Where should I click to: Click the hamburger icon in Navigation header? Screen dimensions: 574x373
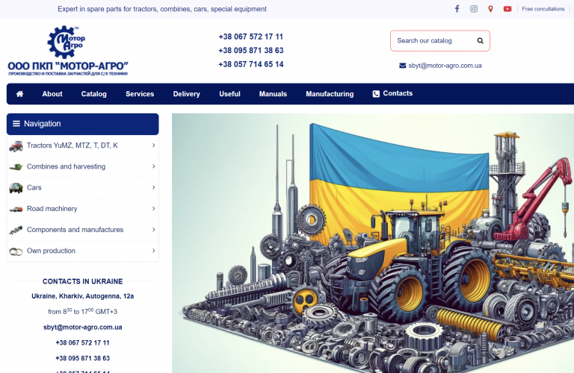click(16, 124)
